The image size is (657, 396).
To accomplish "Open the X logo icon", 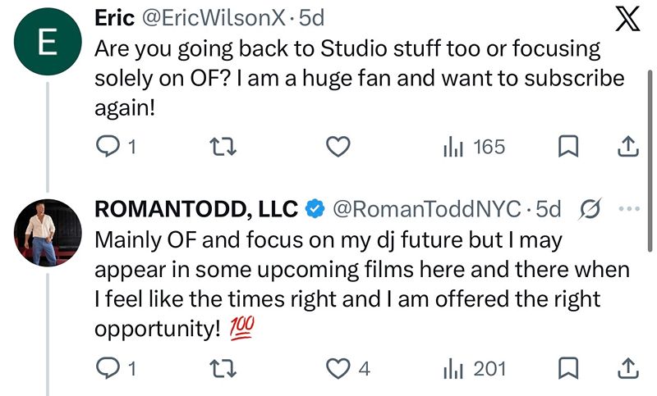I will coord(627,19).
